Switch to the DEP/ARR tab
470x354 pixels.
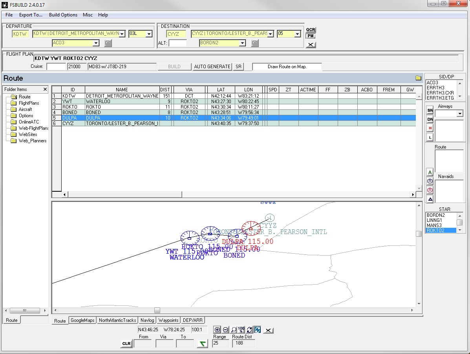tap(193, 320)
